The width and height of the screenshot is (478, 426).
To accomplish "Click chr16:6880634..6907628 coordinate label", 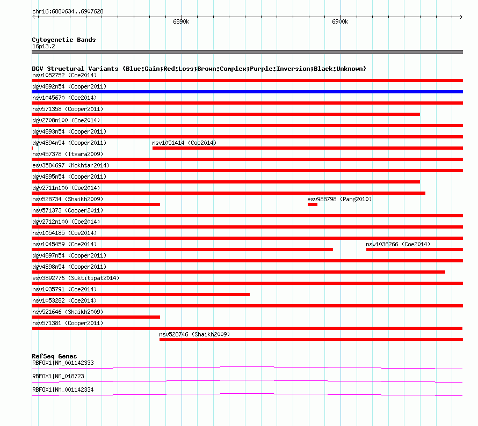I will 68,12.
